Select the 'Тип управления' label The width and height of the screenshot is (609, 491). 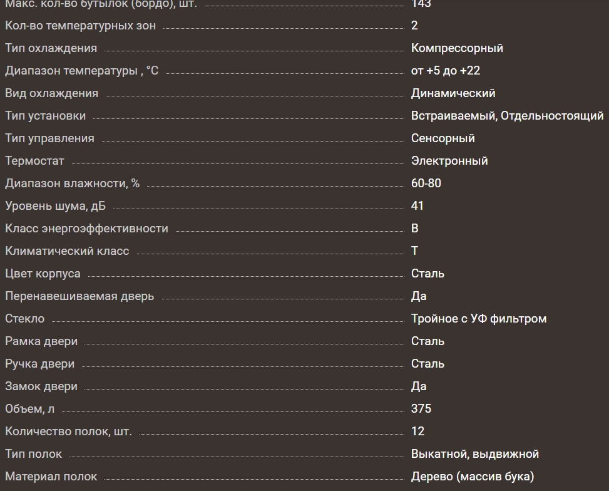(49, 138)
